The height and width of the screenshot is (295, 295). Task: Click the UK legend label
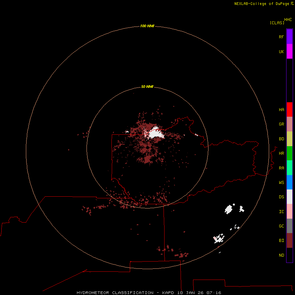click(x=282, y=51)
